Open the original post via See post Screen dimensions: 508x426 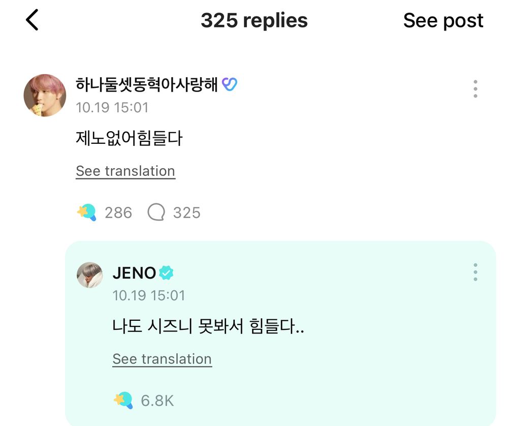(443, 21)
